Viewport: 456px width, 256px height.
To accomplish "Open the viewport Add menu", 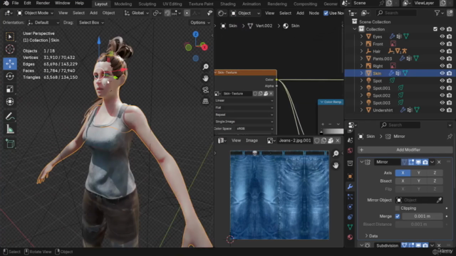I will coord(93,13).
